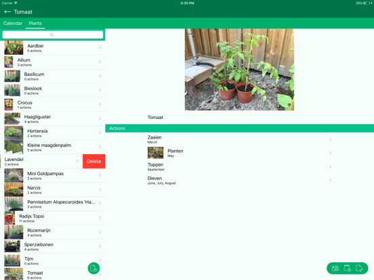Tap the Tomaat title in header
Image resolution: width=374 pixels, height=280 pixels.
click(23, 12)
